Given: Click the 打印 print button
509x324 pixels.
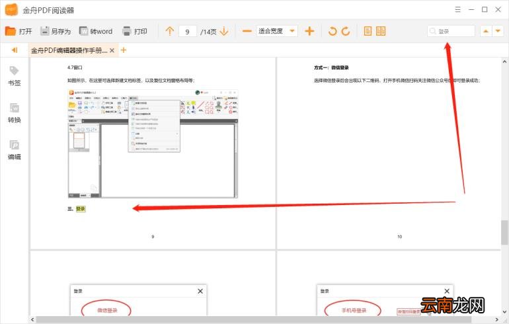Looking at the screenshot, I should 135,31.
